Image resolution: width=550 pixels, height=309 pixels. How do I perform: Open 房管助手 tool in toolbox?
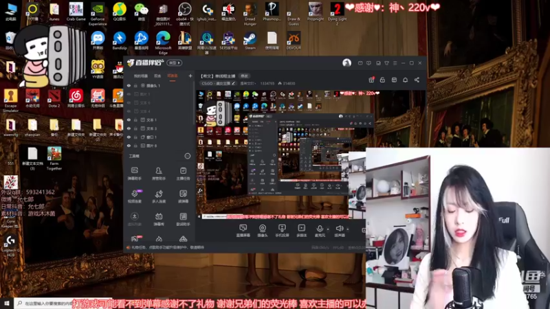click(159, 174)
